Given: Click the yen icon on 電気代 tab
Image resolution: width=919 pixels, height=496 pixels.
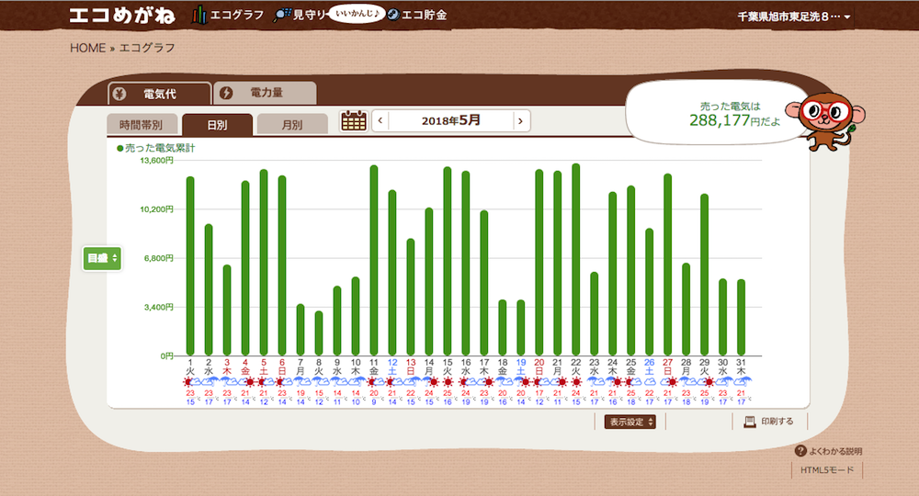Looking at the screenshot, I should click(119, 94).
